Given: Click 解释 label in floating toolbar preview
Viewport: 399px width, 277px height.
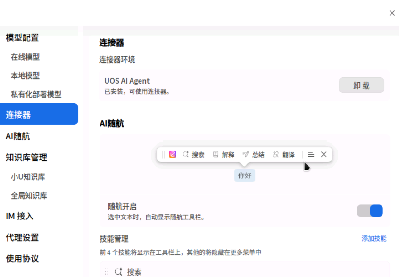Looking at the screenshot, I should 228,154.
